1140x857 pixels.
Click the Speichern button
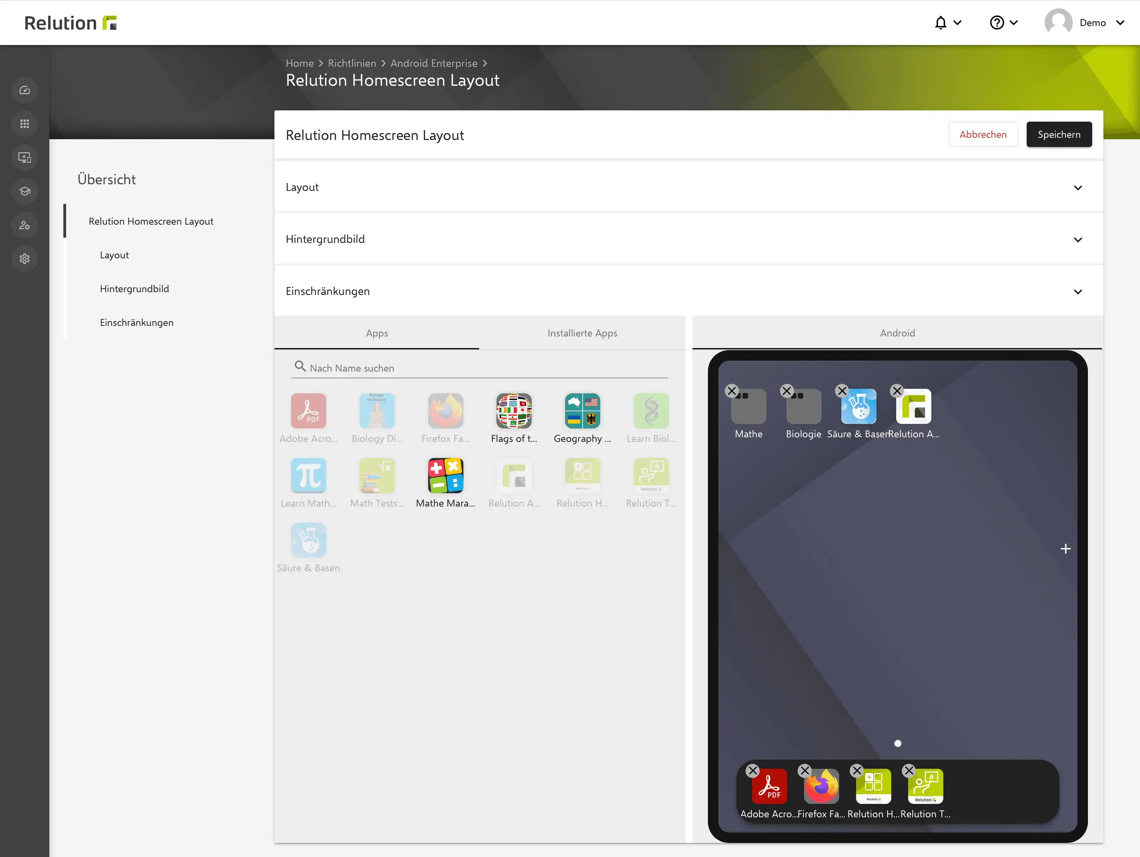tap(1059, 134)
